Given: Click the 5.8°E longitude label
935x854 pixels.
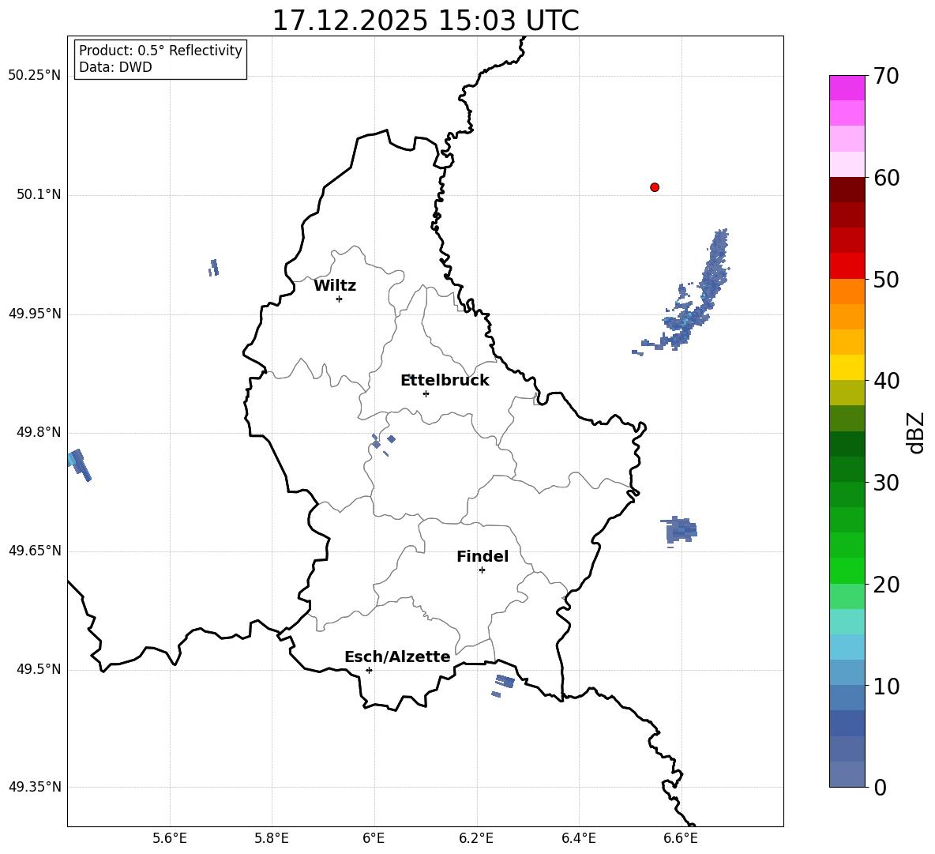Looking at the screenshot, I should pos(272,838).
